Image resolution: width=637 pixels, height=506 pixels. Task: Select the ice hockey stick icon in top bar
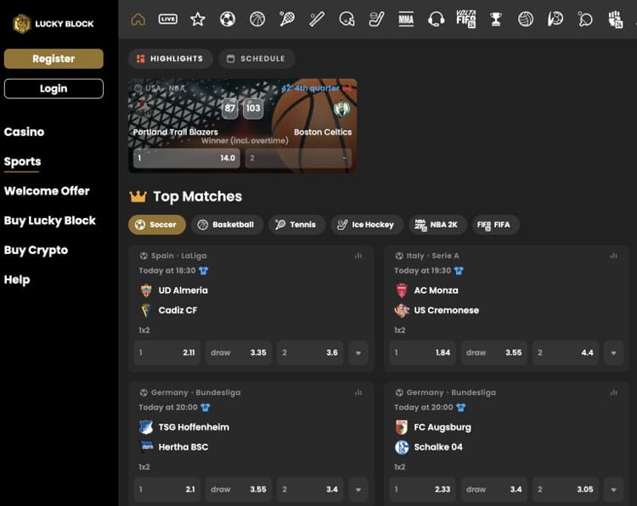[x=376, y=19]
